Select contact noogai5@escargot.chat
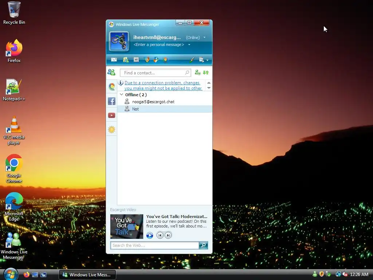373x280 pixels. (x=164, y=102)
